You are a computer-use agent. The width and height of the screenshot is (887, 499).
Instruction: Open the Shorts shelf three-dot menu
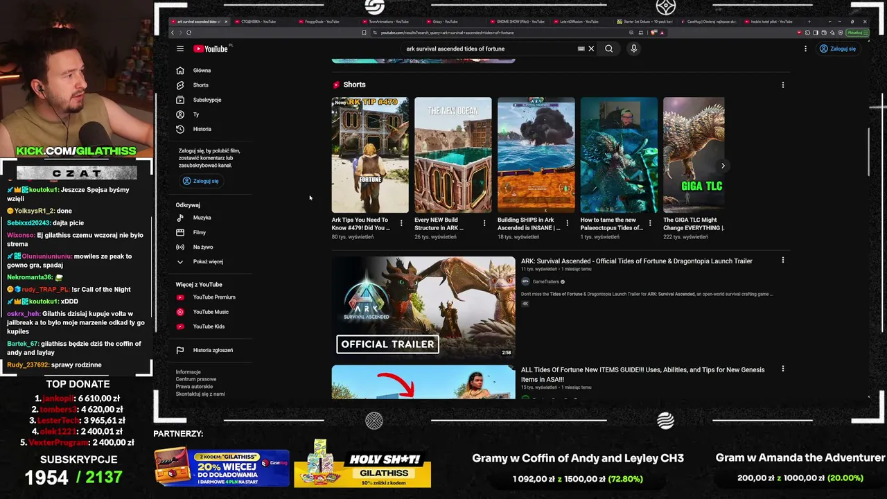(x=783, y=85)
